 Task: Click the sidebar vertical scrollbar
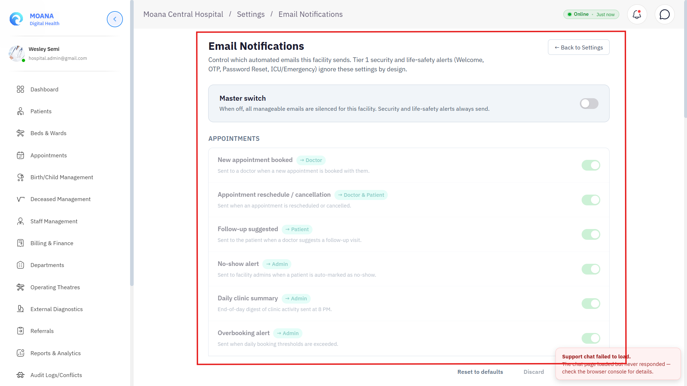pos(132,143)
